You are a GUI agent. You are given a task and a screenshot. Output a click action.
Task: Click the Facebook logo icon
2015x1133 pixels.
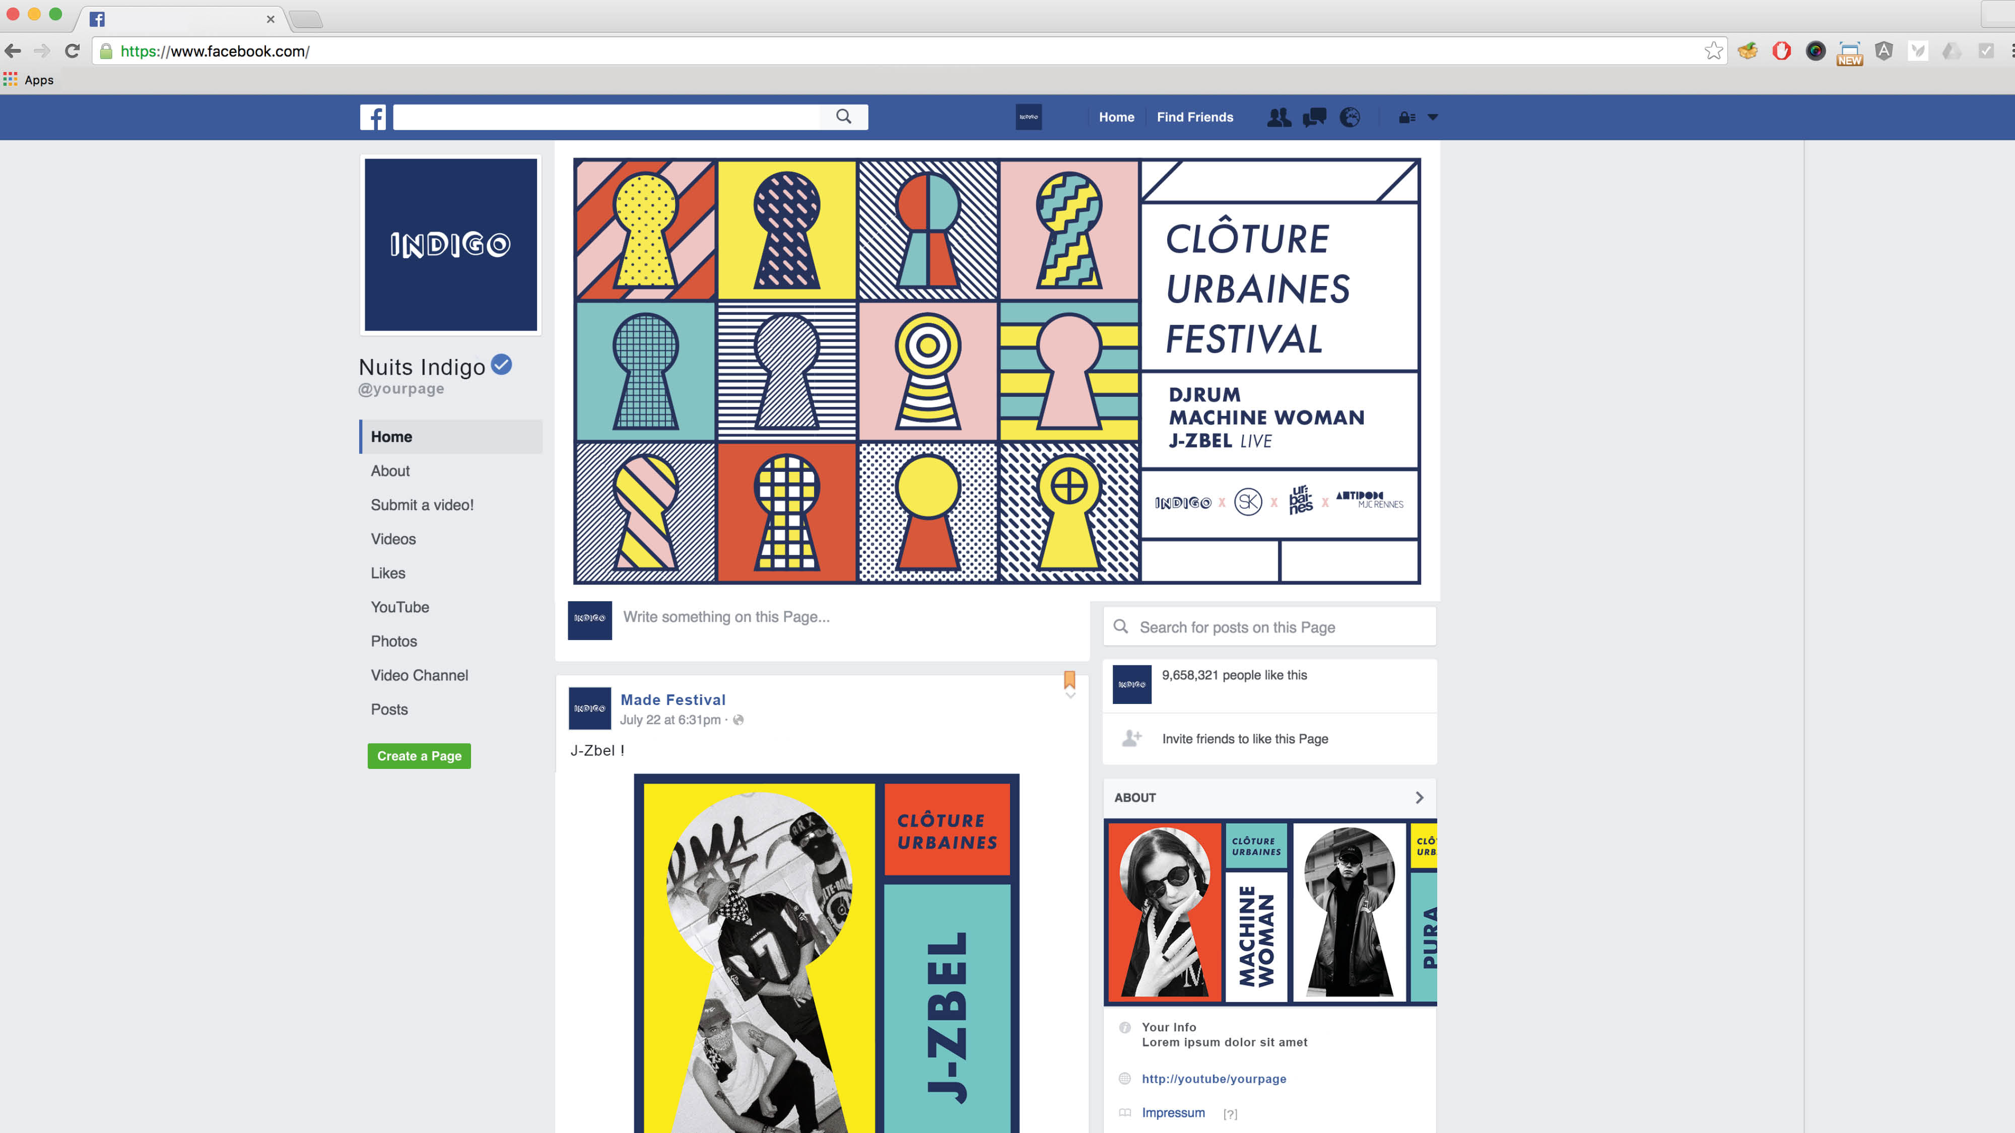[x=372, y=117]
